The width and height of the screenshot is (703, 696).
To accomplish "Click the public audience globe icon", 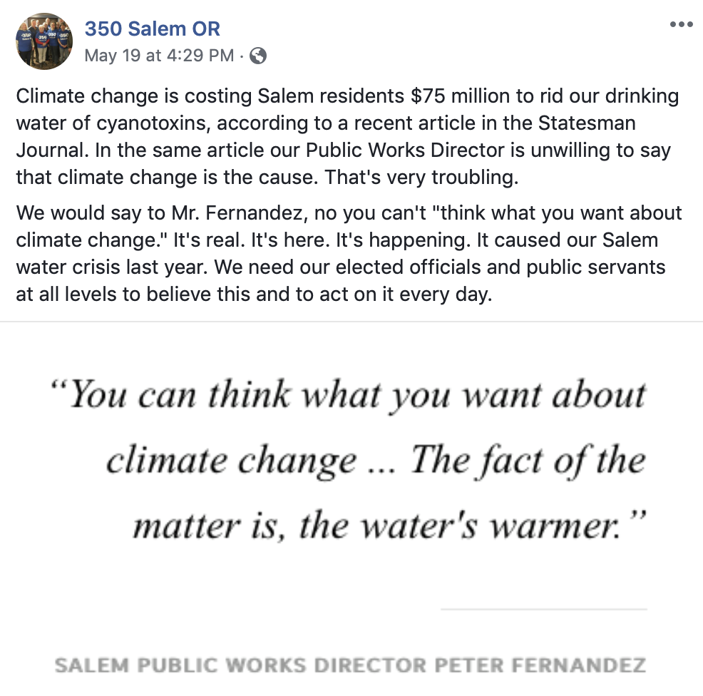I will click(x=258, y=56).
